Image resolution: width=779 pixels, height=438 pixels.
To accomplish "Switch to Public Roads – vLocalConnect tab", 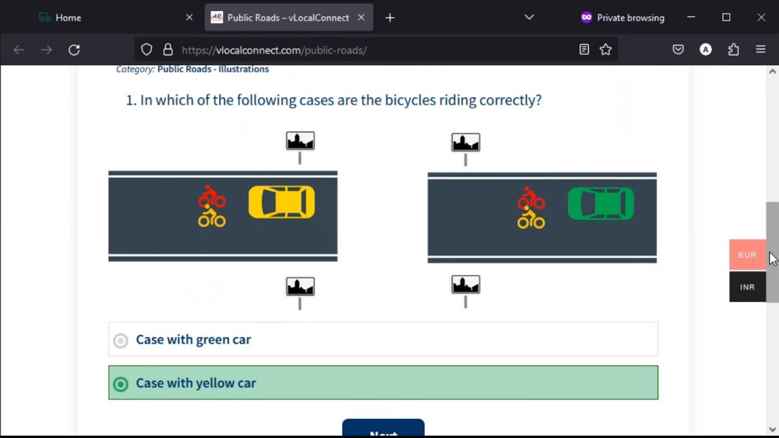I will pos(288,18).
